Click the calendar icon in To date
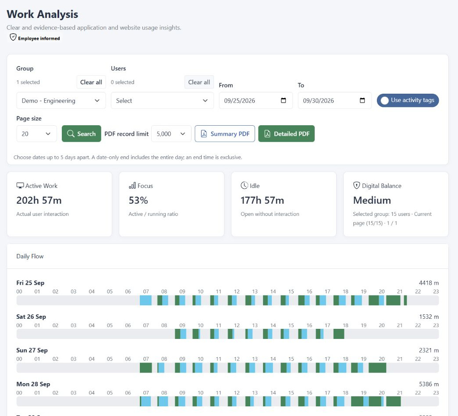 click(362, 100)
